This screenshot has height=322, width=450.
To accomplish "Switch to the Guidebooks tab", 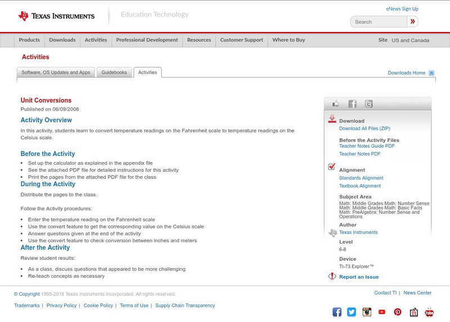I will [114, 72].
